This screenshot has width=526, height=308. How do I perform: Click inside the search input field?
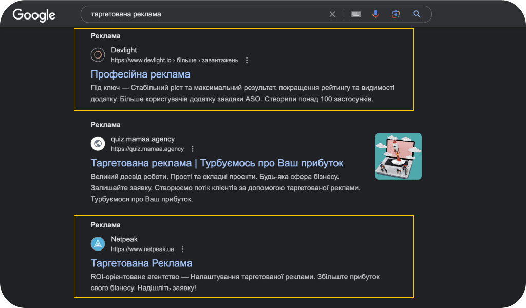coord(205,14)
